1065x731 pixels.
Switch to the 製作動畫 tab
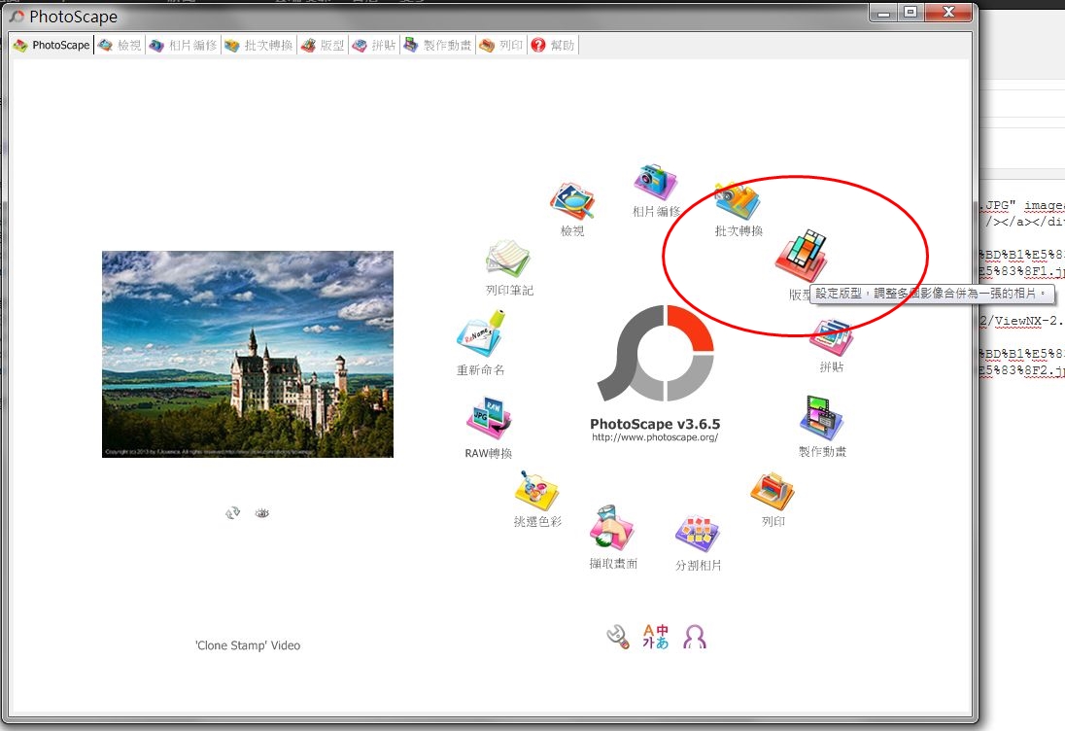[438, 45]
